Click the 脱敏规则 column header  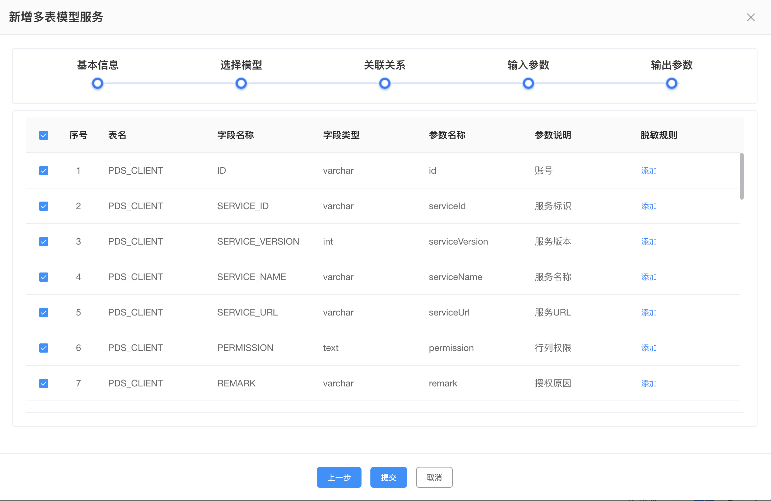(x=659, y=135)
